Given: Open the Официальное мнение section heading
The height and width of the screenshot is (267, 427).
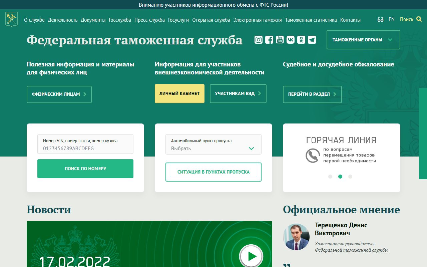Looking at the screenshot, I should click(341, 210).
